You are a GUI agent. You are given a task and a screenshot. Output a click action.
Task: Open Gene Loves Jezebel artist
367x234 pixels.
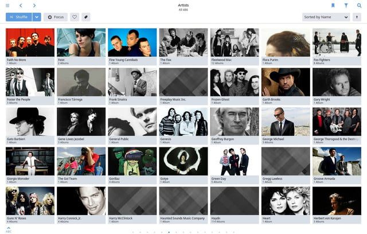pos(81,126)
